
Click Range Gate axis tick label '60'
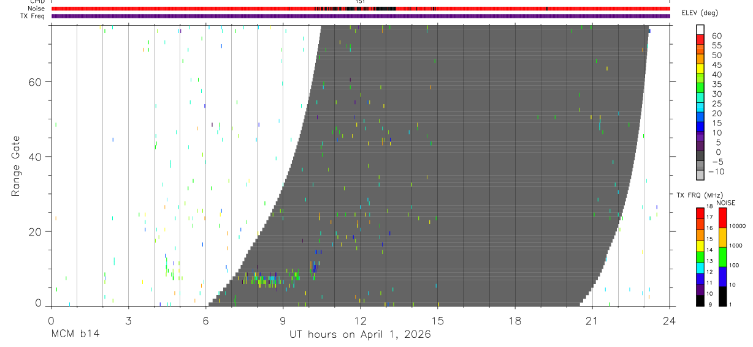pos(37,81)
